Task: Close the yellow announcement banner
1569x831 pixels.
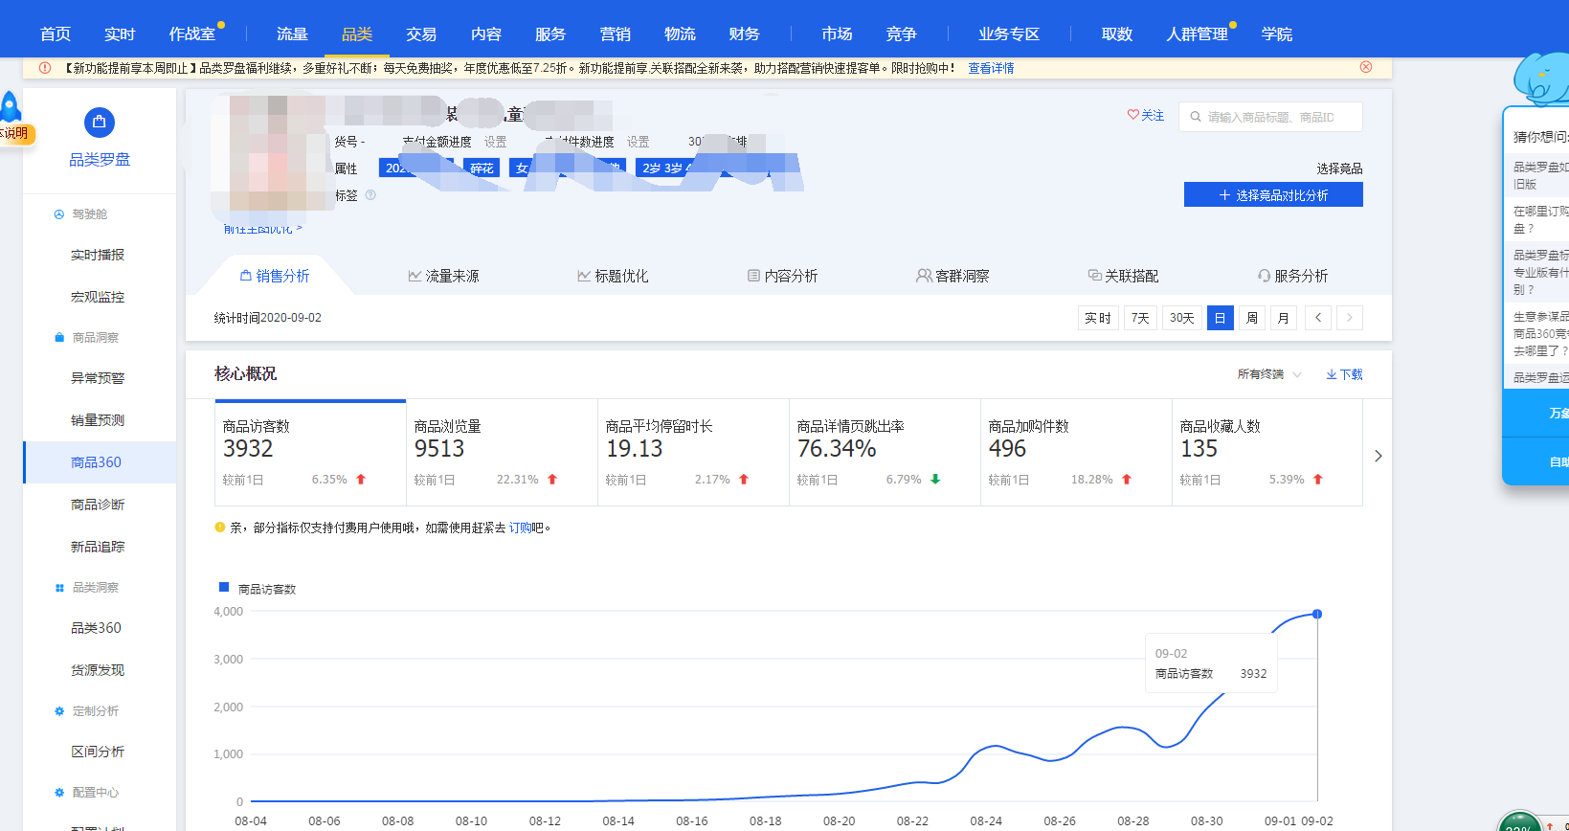Action: (1366, 67)
